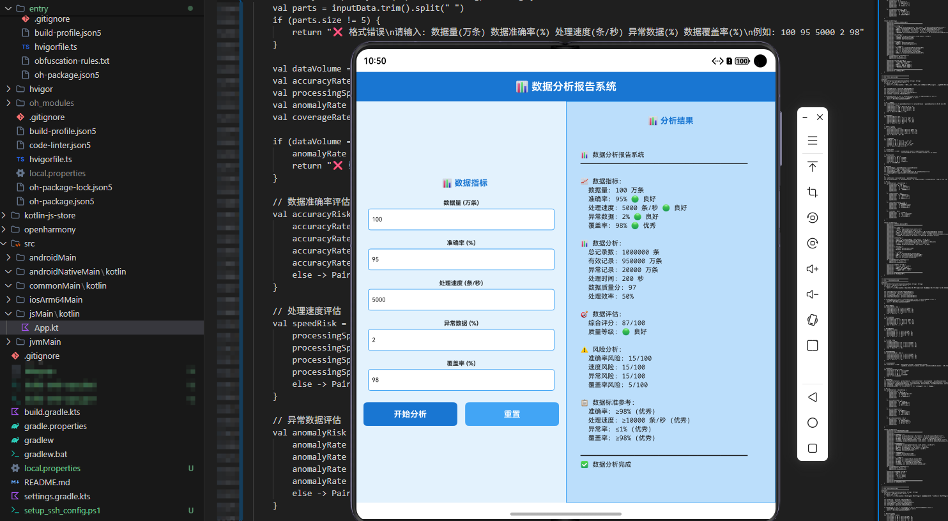Click the emulator shake device icon
Viewport: 948px width, 521px height.
[813, 320]
